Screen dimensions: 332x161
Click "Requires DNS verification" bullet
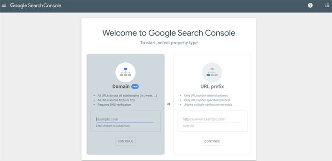click(x=114, y=105)
